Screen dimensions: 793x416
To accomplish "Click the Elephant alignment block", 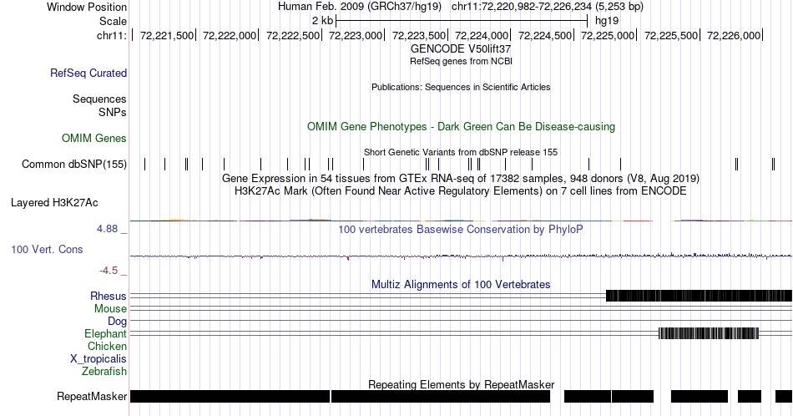I will click(x=709, y=333).
